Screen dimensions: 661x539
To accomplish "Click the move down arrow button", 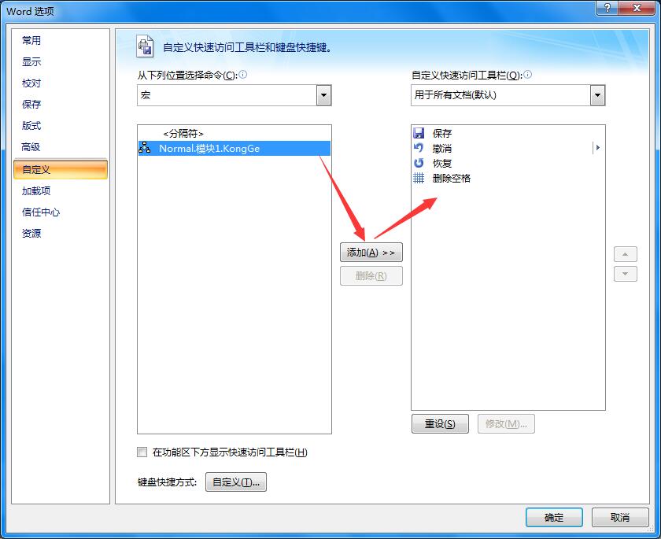I will (x=625, y=274).
